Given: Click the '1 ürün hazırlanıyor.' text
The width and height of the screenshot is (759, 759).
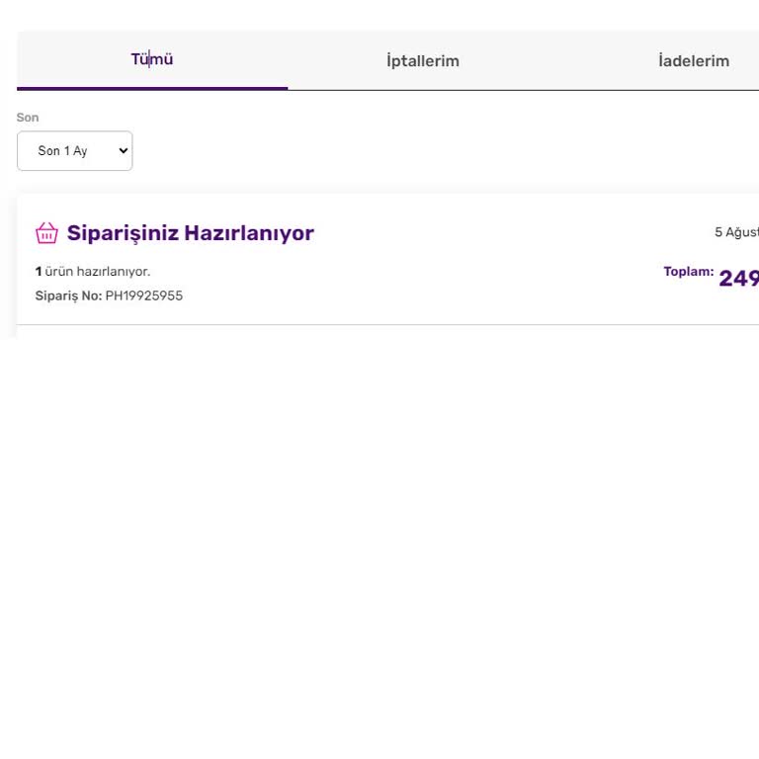Looking at the screenshot, I should [x=93, y=272].
